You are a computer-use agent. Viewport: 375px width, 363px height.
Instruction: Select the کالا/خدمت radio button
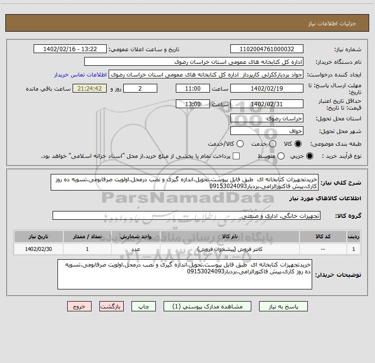240,144
